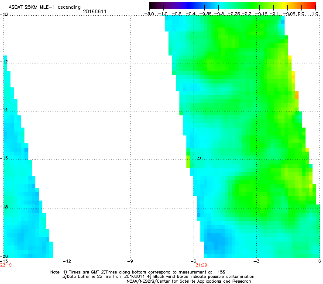Click the longitude label '-15' on the bottom axis
Viewport: 323px width, 284px height.
pos(4,261)
